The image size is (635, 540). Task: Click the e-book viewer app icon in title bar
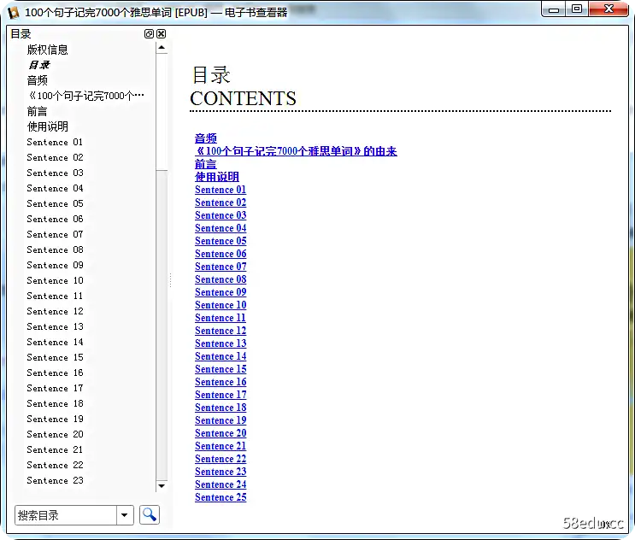click(14, 13)
